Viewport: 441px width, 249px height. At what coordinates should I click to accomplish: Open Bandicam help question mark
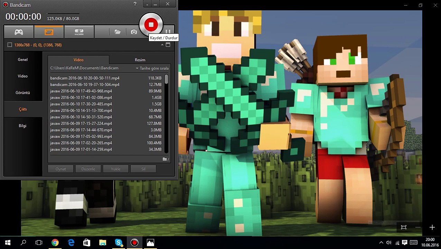(135, 4)
